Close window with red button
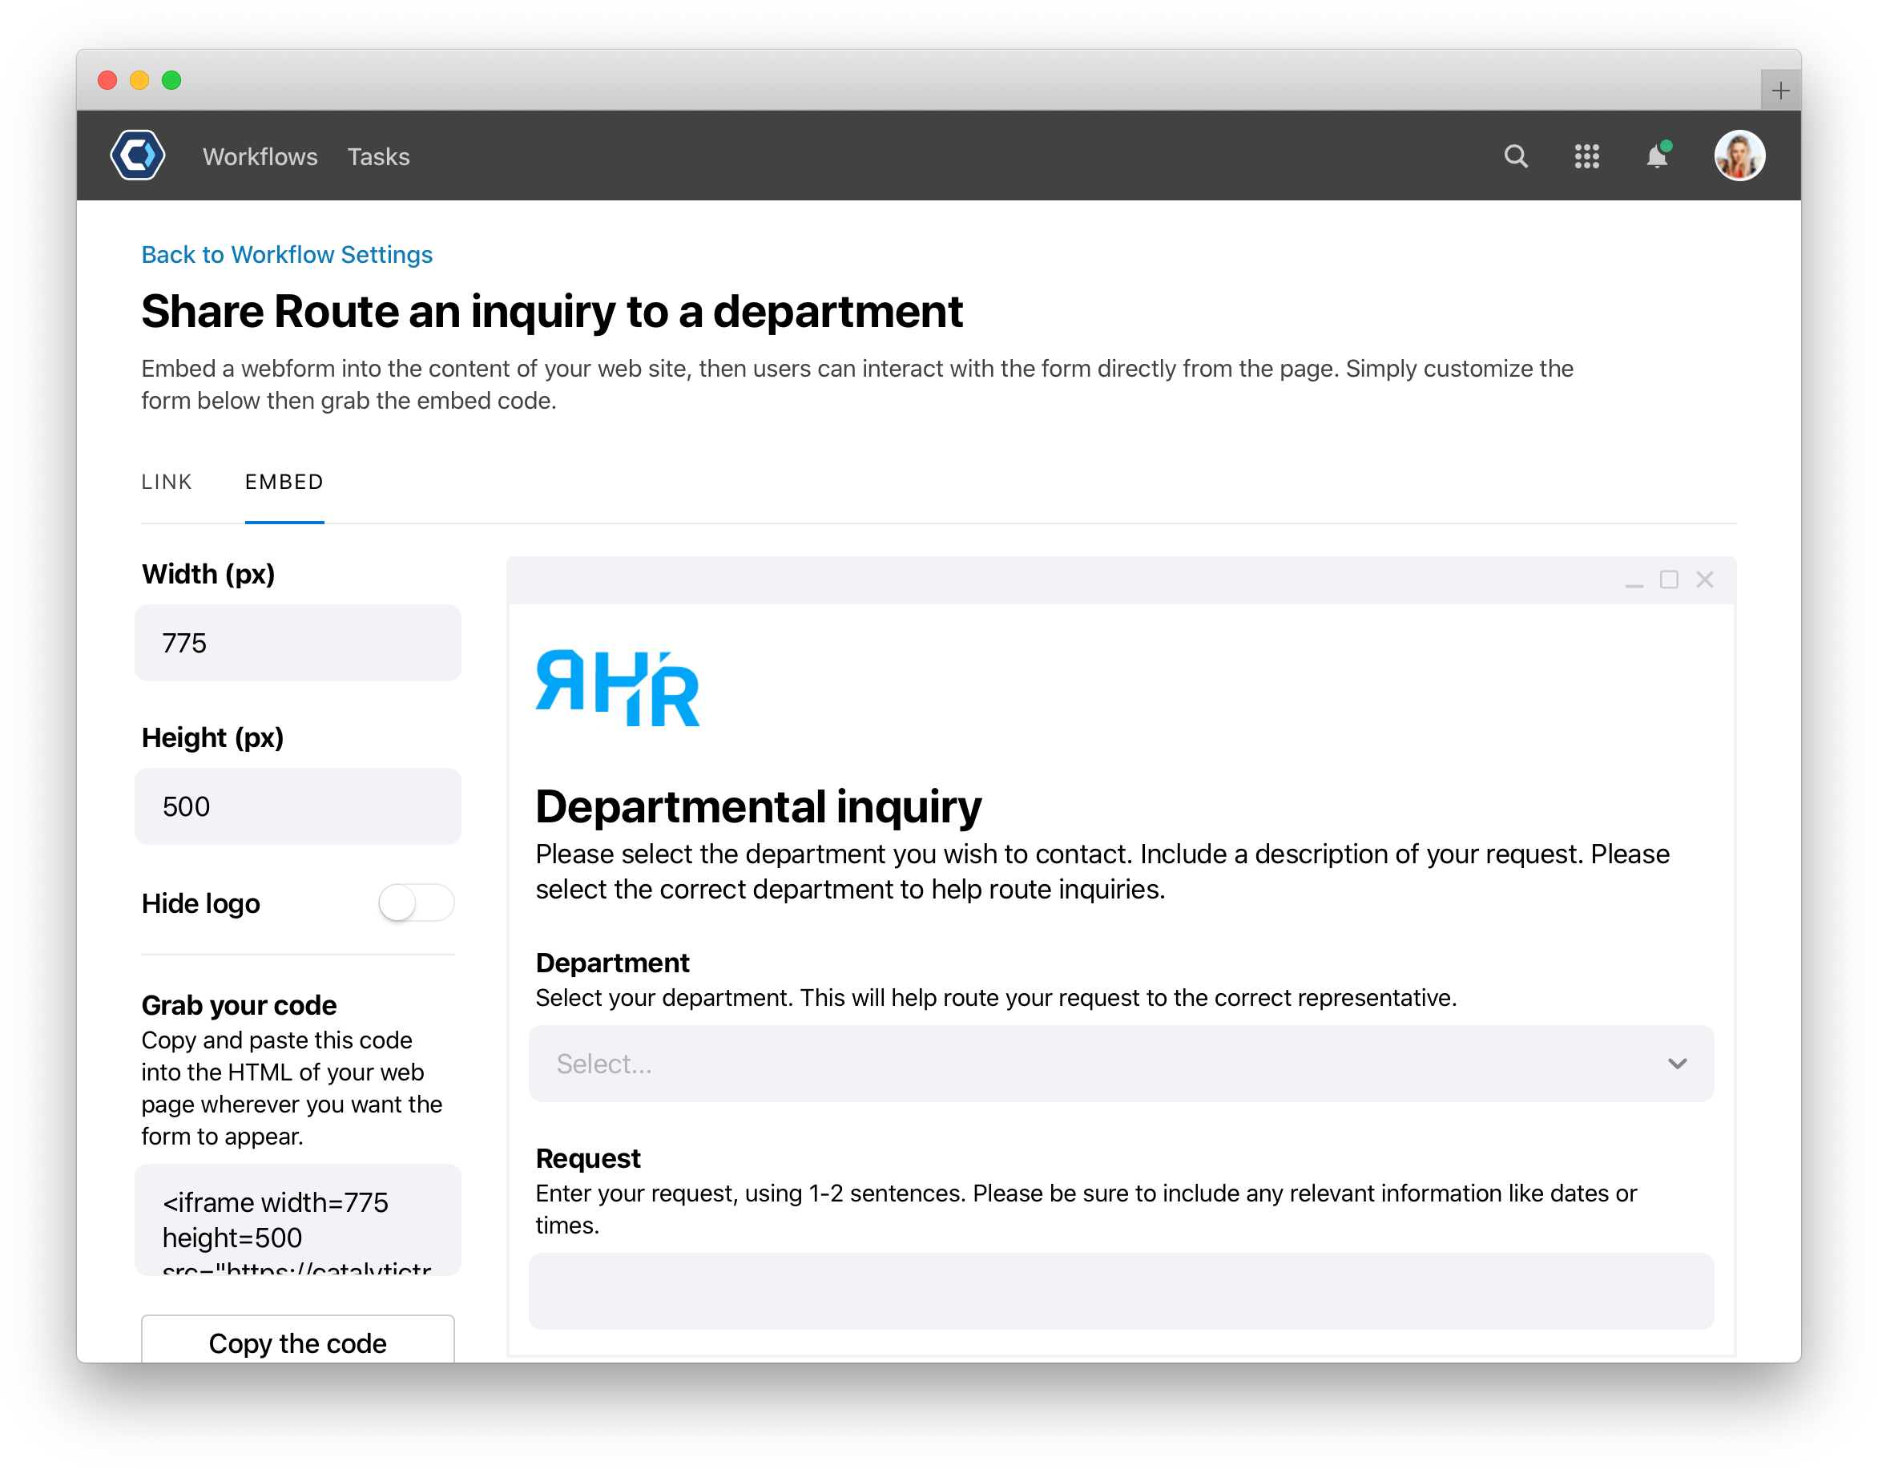Viewport: 1878px width, 1470px height. (107, 80)
